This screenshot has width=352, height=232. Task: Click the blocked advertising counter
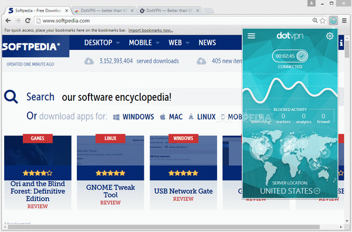(260, 118)
